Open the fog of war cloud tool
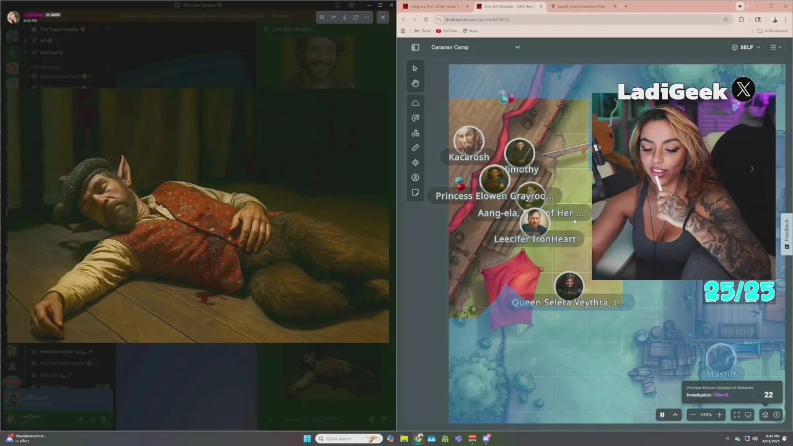The height and width of the screenshot is (446, 793). [x=415, y=103]
